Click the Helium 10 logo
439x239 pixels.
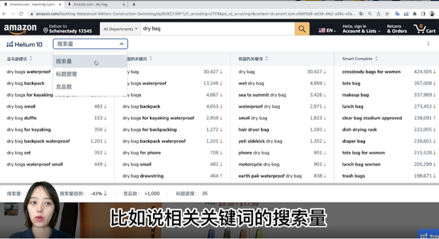point(24,44)
